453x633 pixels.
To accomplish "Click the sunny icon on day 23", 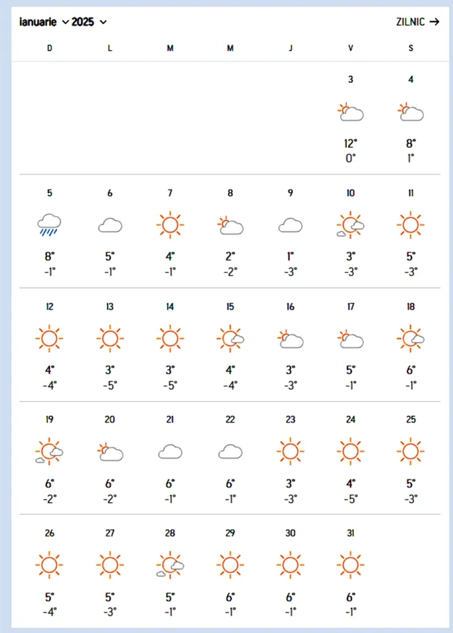I will pyautogui.click(x=291, y=451).
